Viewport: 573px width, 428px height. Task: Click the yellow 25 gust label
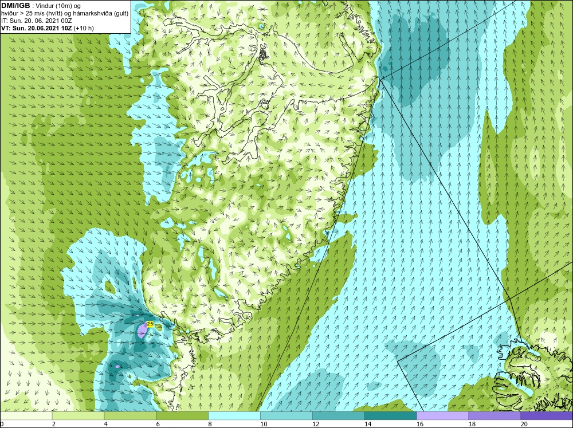(x=150, y=324)
